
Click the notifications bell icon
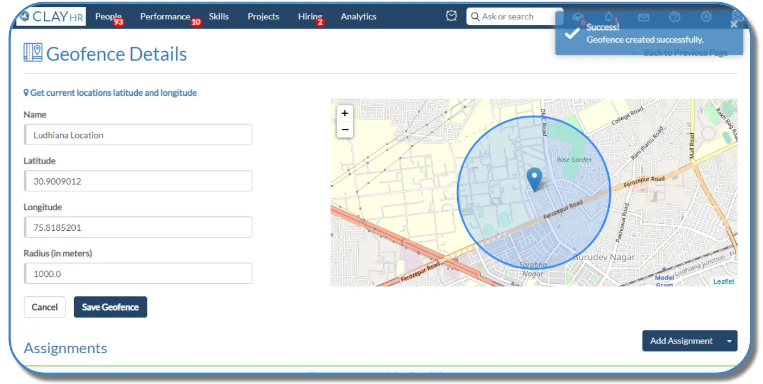pyautogui.click(x=609, y=17)
